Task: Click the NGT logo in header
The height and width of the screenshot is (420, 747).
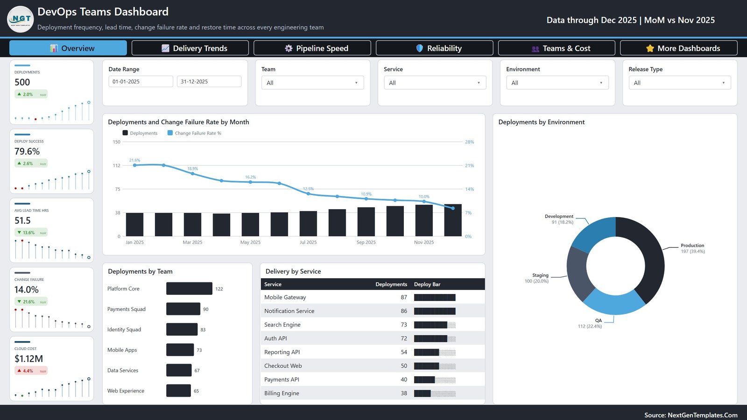Action: coord(21,19)
